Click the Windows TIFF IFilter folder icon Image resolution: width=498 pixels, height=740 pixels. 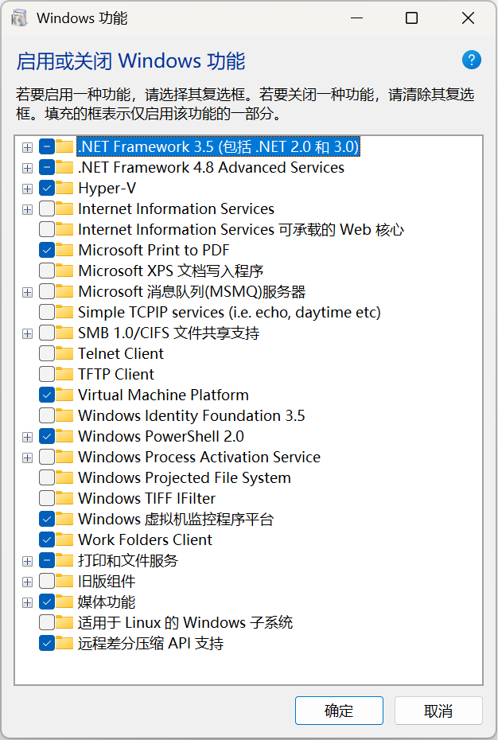pos(64,498)
